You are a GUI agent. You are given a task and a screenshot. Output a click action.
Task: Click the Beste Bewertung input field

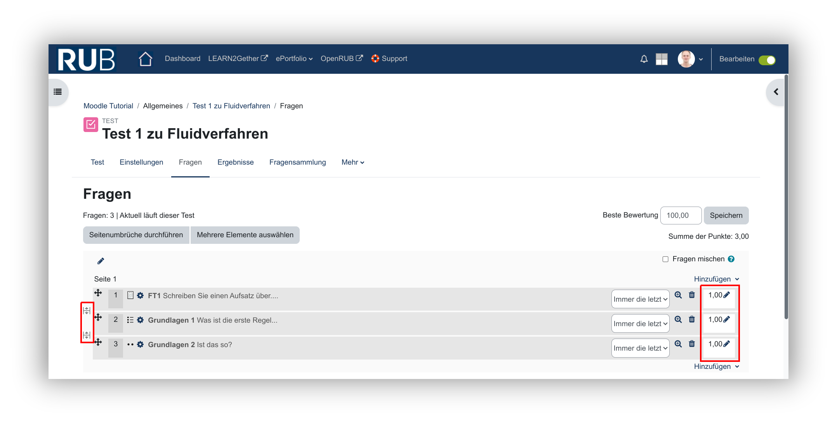(x=681, y=215)
